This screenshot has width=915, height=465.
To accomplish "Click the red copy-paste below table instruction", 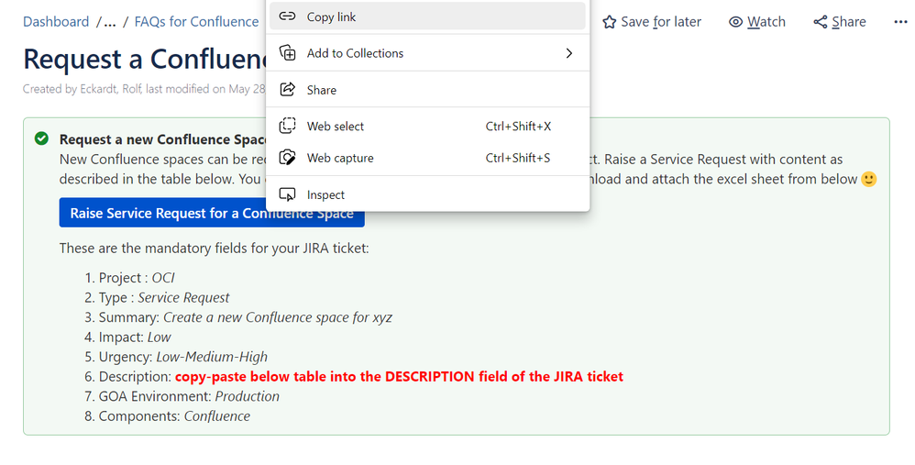I will 399,376.
